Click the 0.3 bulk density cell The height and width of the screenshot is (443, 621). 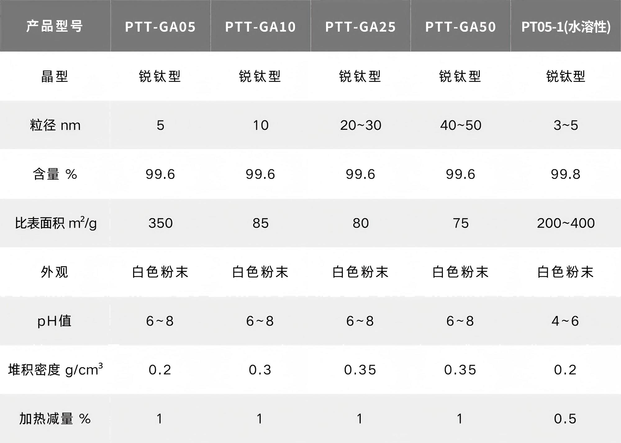(x=260, y=370)
